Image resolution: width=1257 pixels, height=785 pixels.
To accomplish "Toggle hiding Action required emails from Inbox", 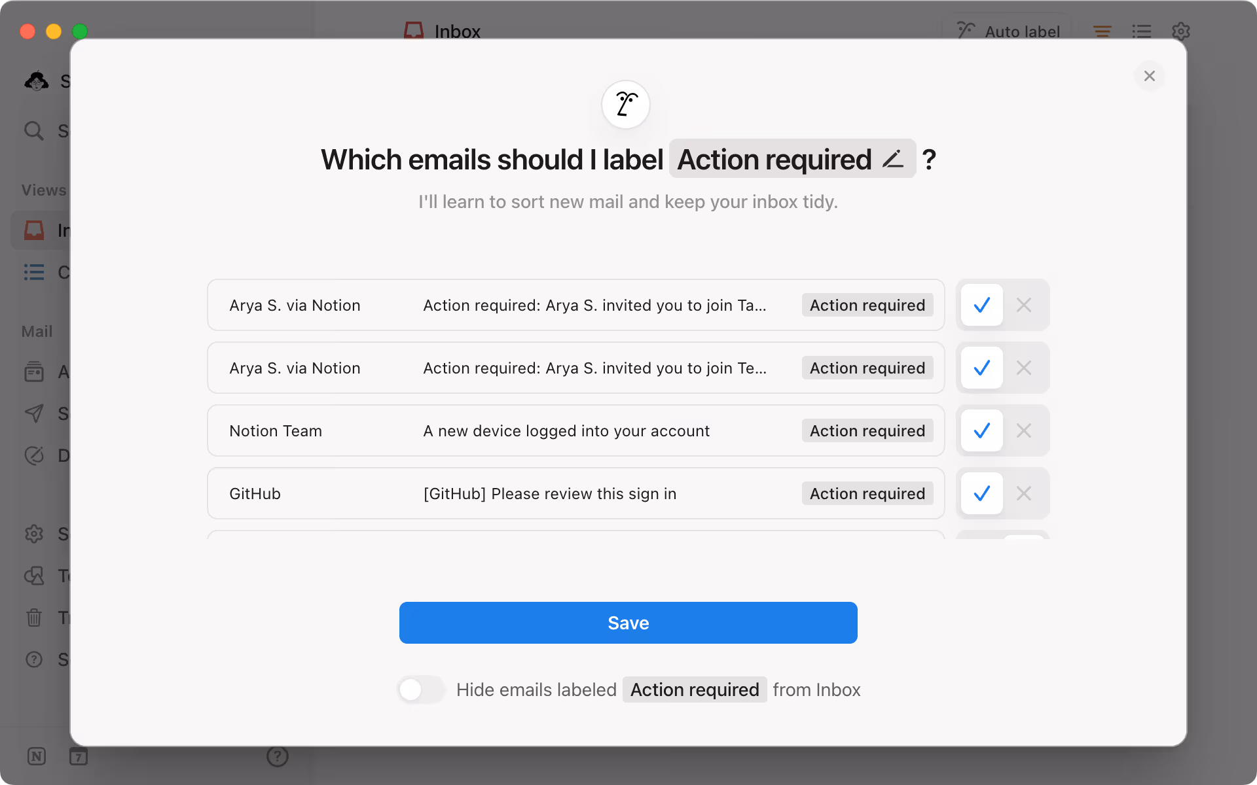I will (x=421, y=689).
